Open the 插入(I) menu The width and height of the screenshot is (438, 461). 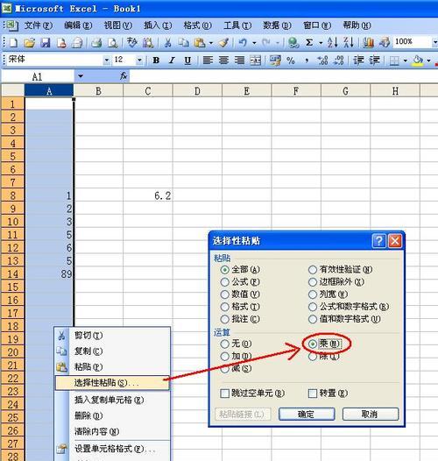[x=158, y=25]
